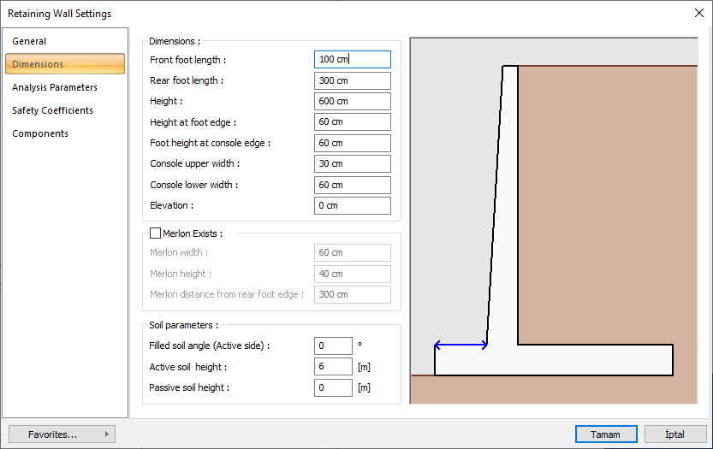713x449 pixels.
Task: Edit the Console upper width field
Action: tap(352, 163)
